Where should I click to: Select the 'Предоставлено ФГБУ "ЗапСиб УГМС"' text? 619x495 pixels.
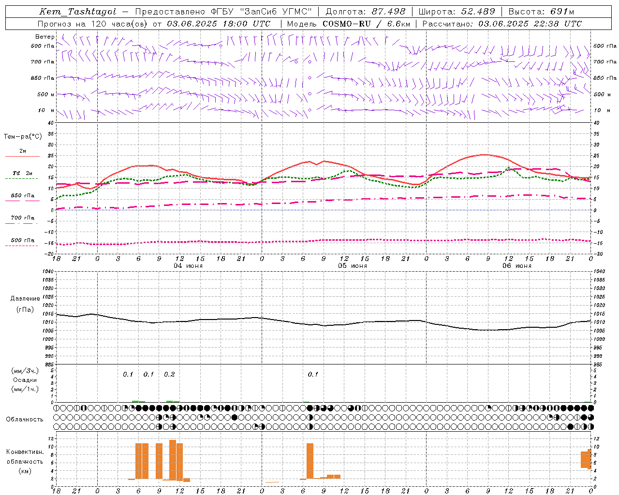[x=224, y=12]
